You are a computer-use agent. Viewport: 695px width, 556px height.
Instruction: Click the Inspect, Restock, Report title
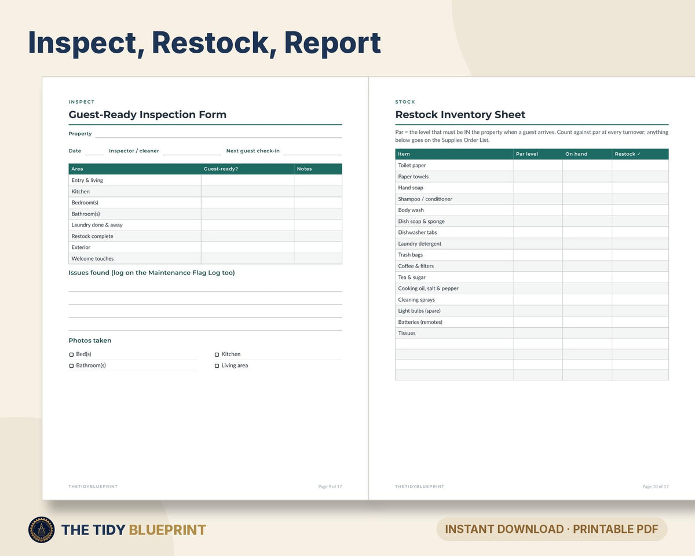(x=204, y=43)
